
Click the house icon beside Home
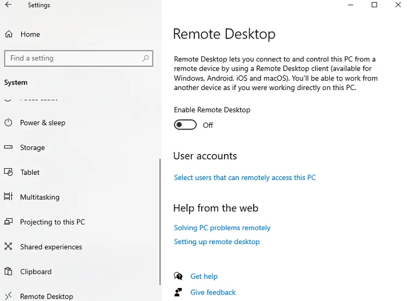(x=9, y=34)
